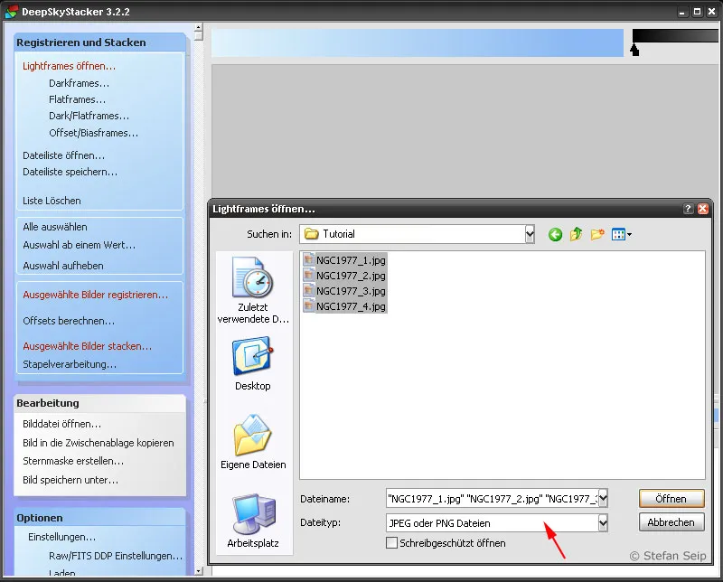
Task: Click Flatframes link in sidebar
Action: click(77, 99)
